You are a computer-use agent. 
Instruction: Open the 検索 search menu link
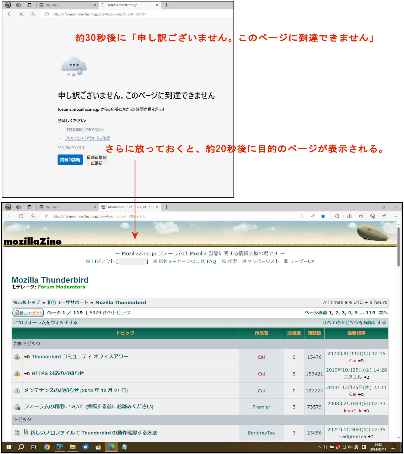coord(232,261)
